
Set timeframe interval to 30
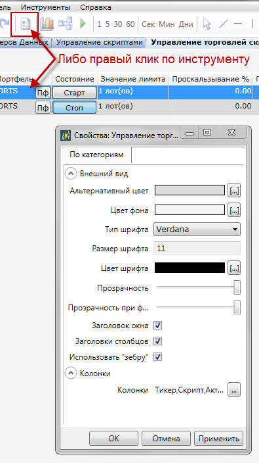point(118,24)
